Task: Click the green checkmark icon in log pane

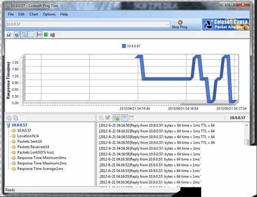Action: (108, 118)
